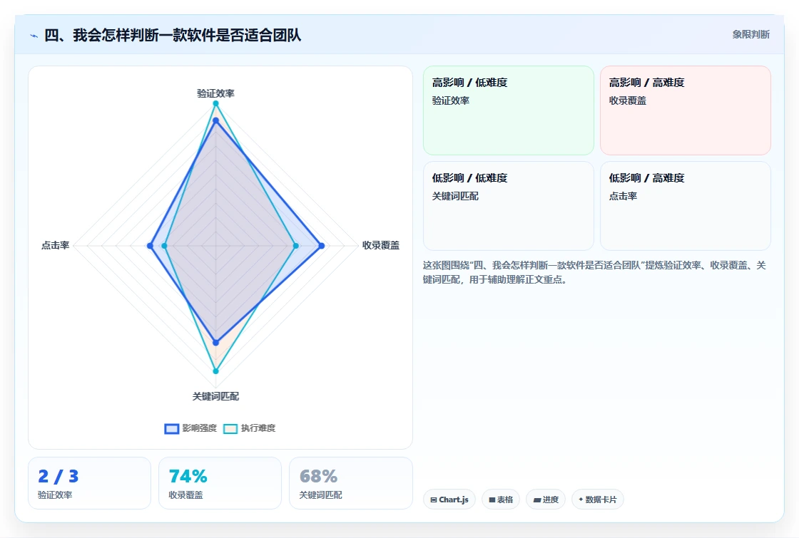The image size is (799, 538).
Task: Select the 低影响 / 高难度 quadrant card
Action: [x=686, y=206]
